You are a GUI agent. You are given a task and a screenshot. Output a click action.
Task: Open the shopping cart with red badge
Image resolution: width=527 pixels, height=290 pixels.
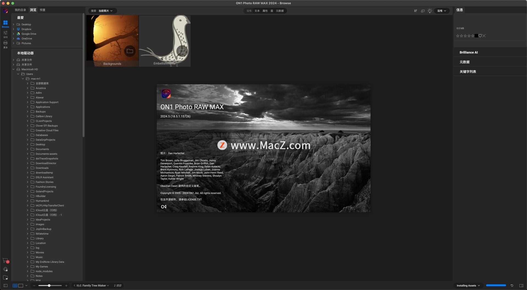pos(5,260)
